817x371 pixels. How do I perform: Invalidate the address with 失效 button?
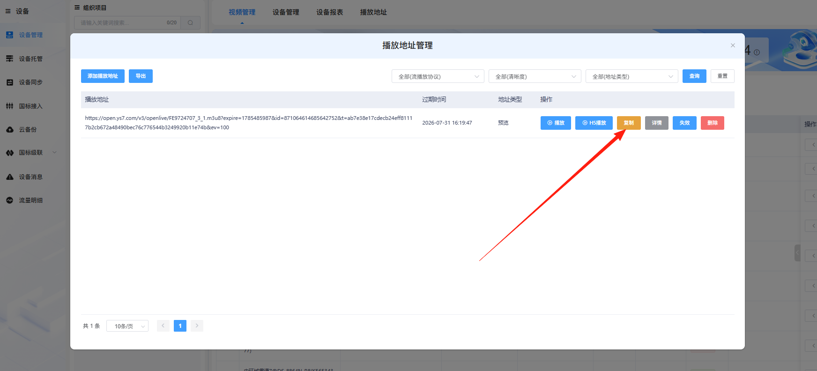[x=684, y=123]
